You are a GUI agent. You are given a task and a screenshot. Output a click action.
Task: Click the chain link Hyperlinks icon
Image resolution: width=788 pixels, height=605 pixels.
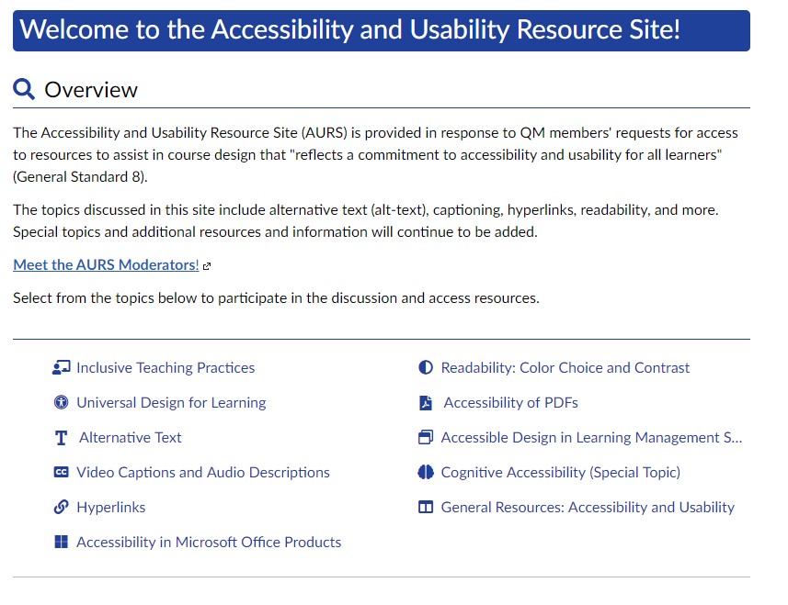pos(62,508)
